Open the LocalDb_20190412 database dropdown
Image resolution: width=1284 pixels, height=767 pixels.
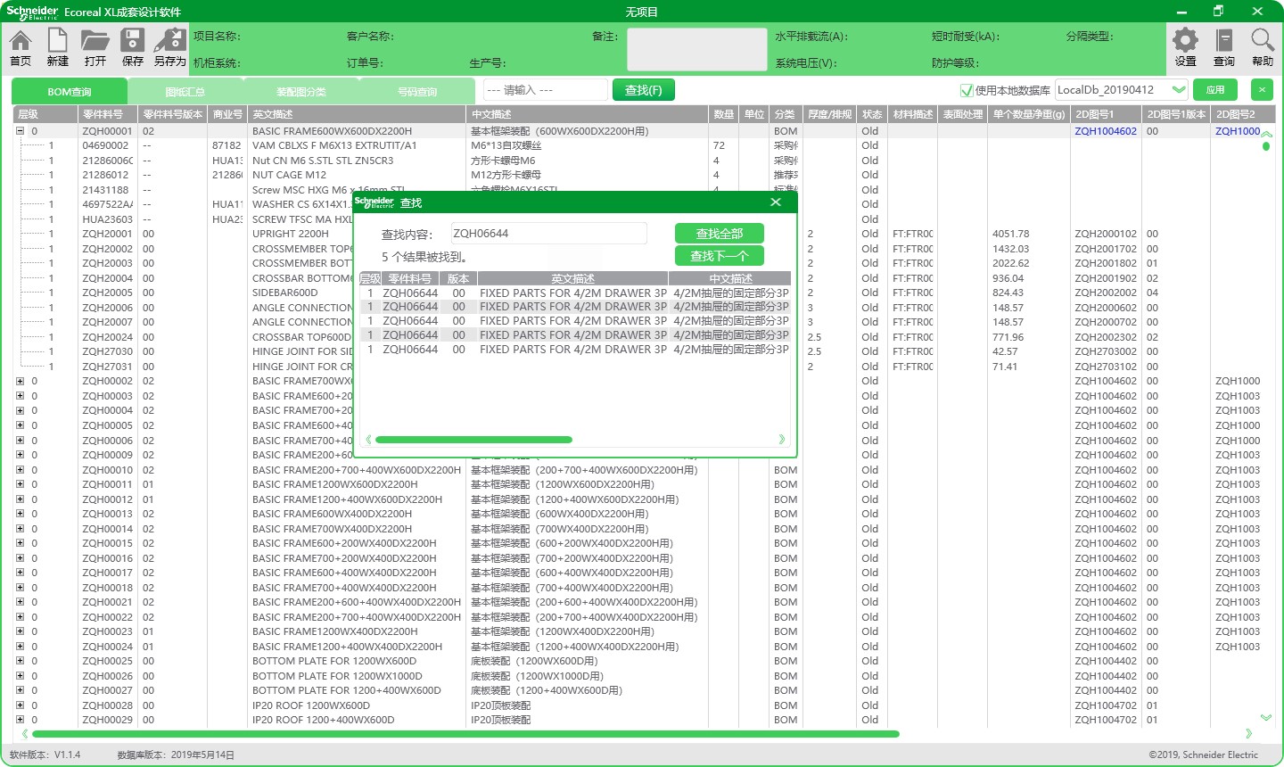(x=1179, y=90)
